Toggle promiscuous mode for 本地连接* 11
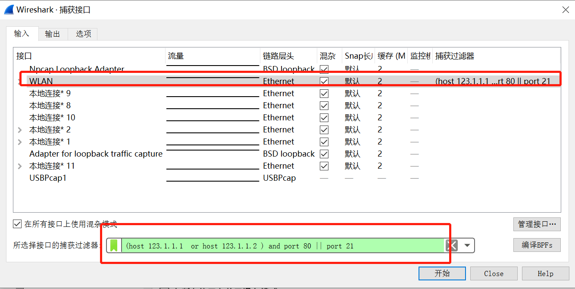The image size is (575, 289). [x=324, y=166]
